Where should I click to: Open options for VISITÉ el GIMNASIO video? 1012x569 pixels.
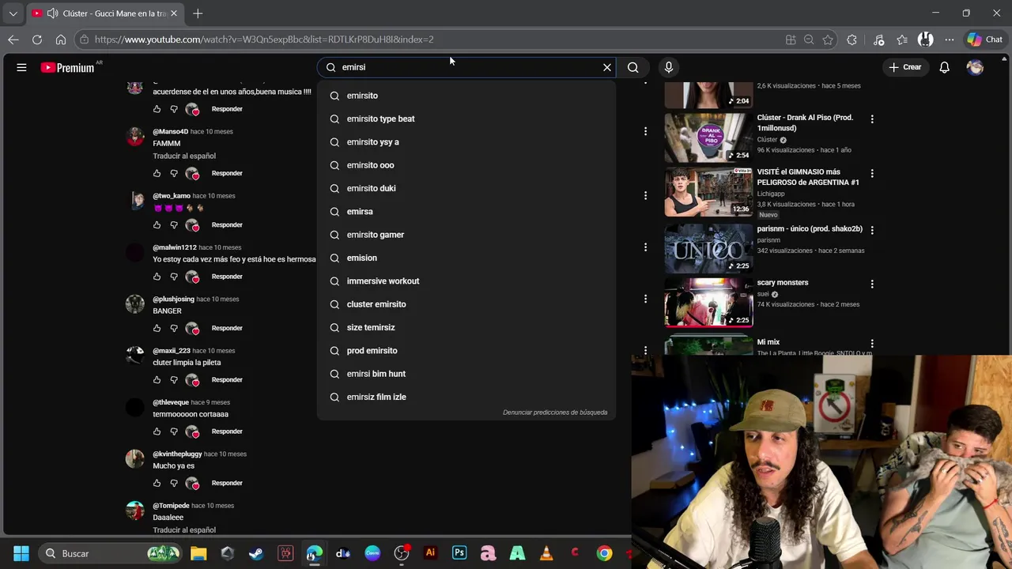(x=872, y=173)
